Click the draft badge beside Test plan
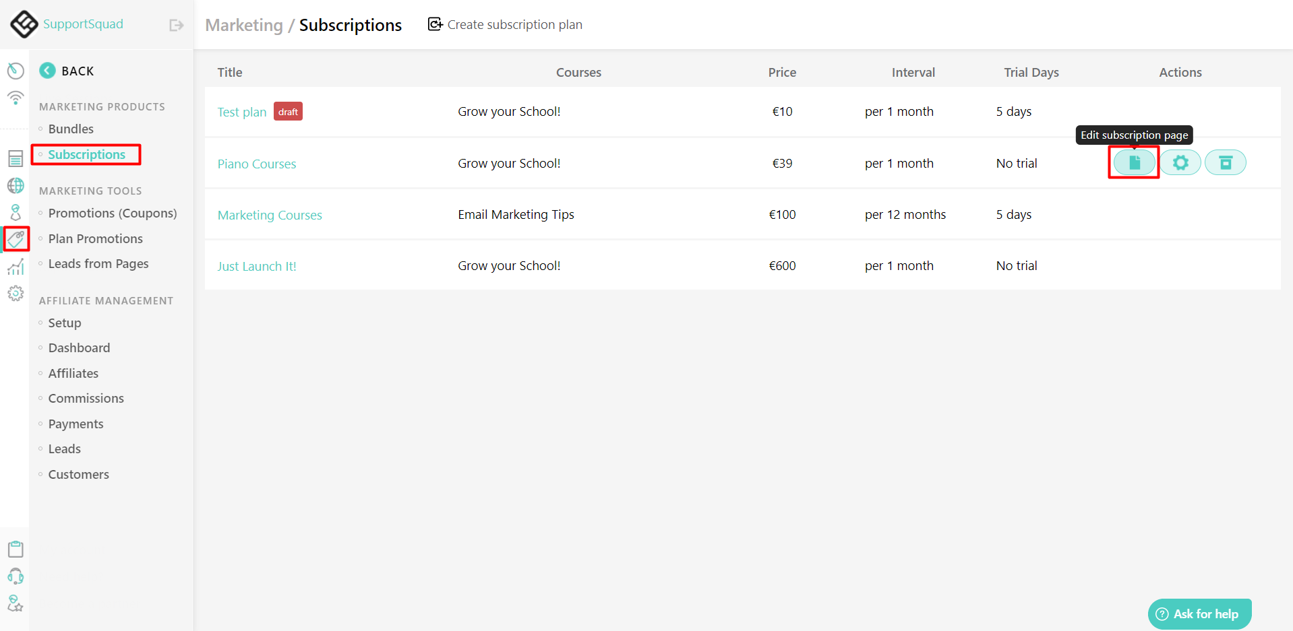 288,111
